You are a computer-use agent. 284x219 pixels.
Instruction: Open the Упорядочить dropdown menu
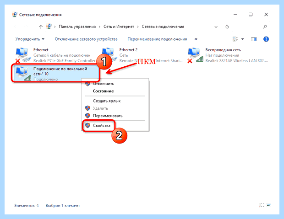click(x=30, y=39)
